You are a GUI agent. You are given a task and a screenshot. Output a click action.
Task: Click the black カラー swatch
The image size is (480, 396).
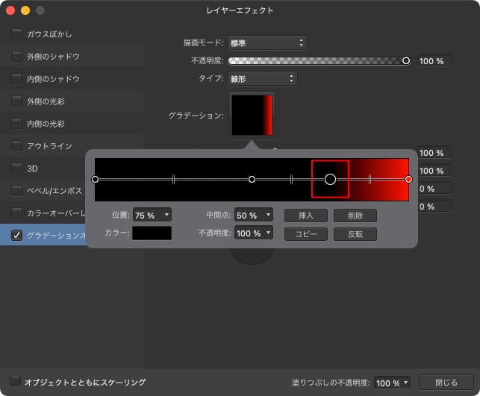pyautogui.click(x=152, y=233)
